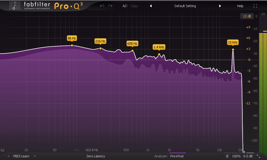Click the +9 dB scale label

248,27
